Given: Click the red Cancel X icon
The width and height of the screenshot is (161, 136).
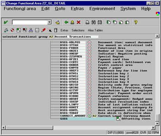Looking at the screenshot, I should pyautogui.click(x=78, y=22).
